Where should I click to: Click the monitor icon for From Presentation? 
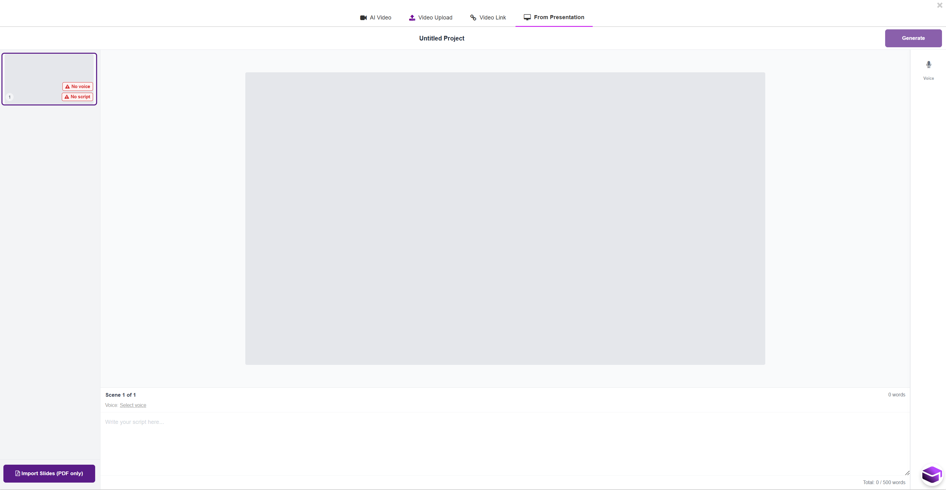point(527,17)
